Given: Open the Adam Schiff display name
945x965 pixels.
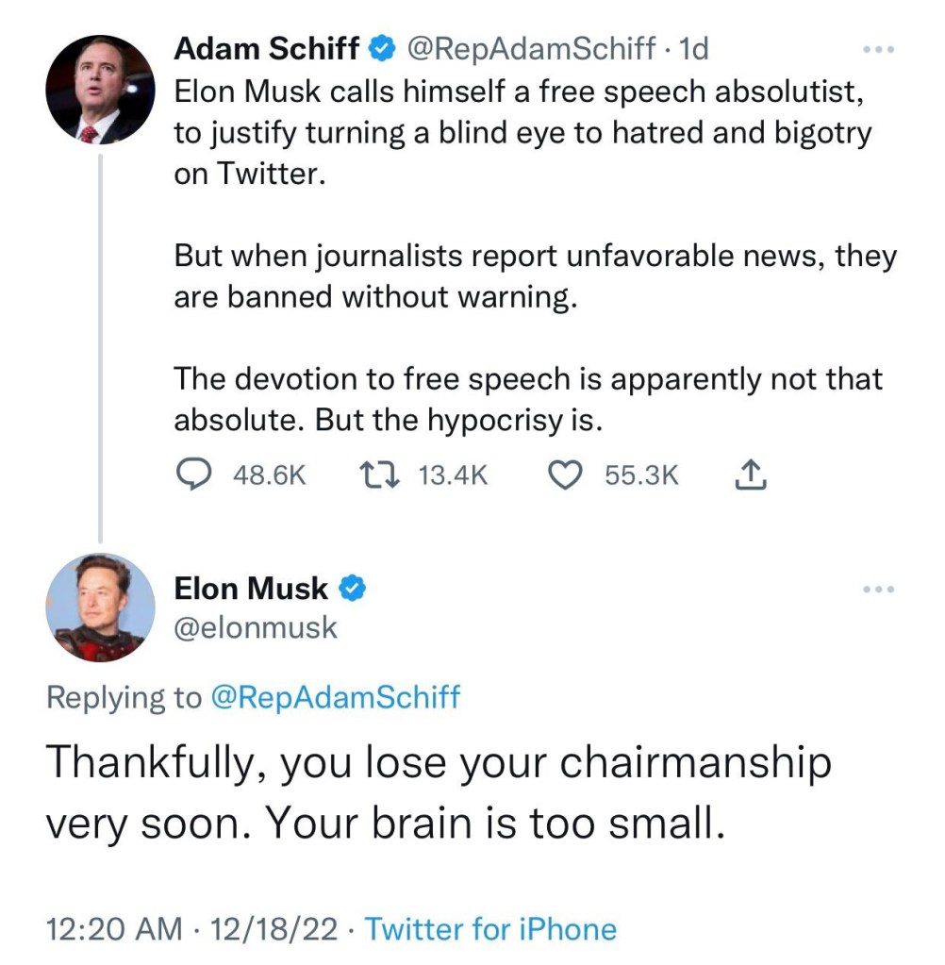Looking at the screenshot, I should click(266, 49).
